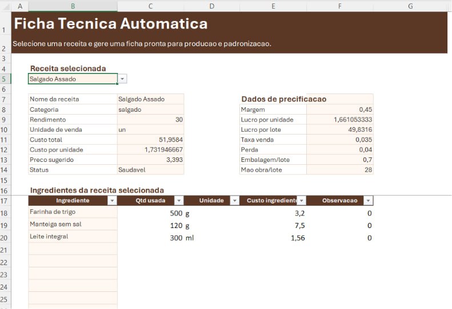Click the salgado category value
Screen dimensions: 452x309
[x=150, y=109]
